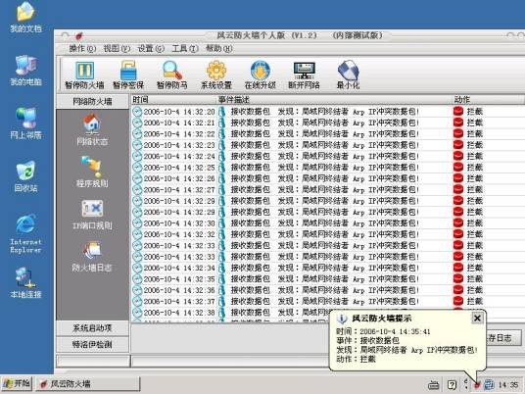Open the 设置(S) menu
Screen dimensions: 525x394
pos(151,49)
